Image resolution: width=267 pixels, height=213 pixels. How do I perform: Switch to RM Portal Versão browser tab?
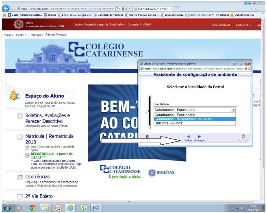(x=154, y=9)
